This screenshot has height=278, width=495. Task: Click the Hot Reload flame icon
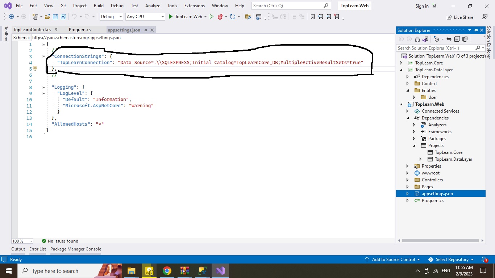pyautogui.click(x=220, y=17)
